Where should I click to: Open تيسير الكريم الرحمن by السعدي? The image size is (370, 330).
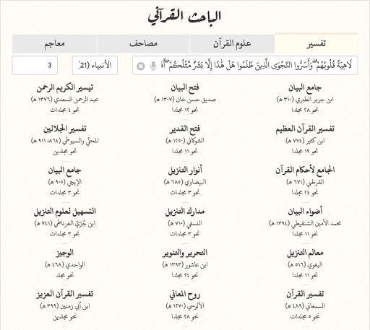65,88
